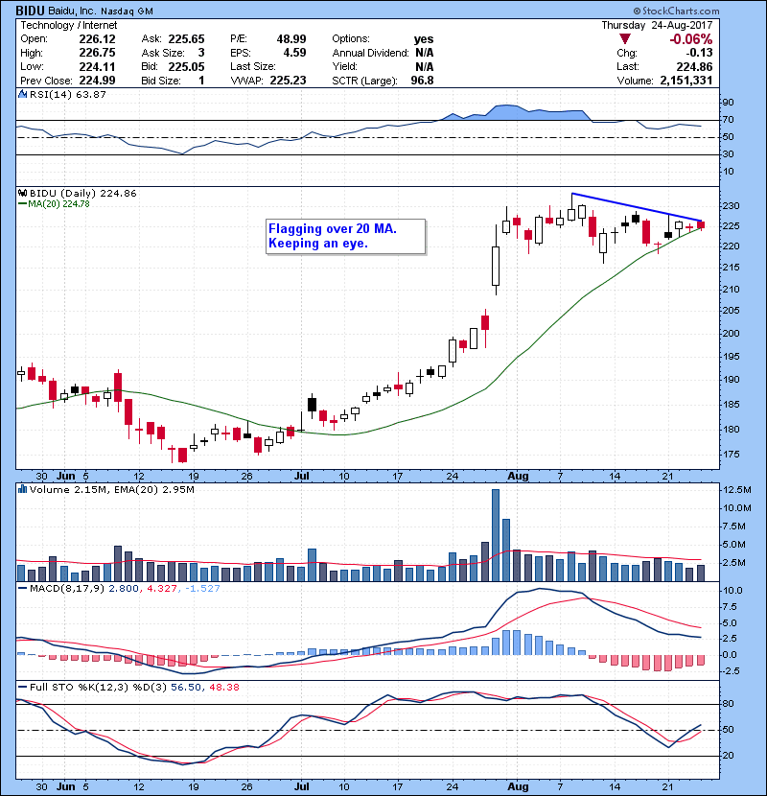
Task: Click the -0.06% percent change
Action: (x=691, y=39)
